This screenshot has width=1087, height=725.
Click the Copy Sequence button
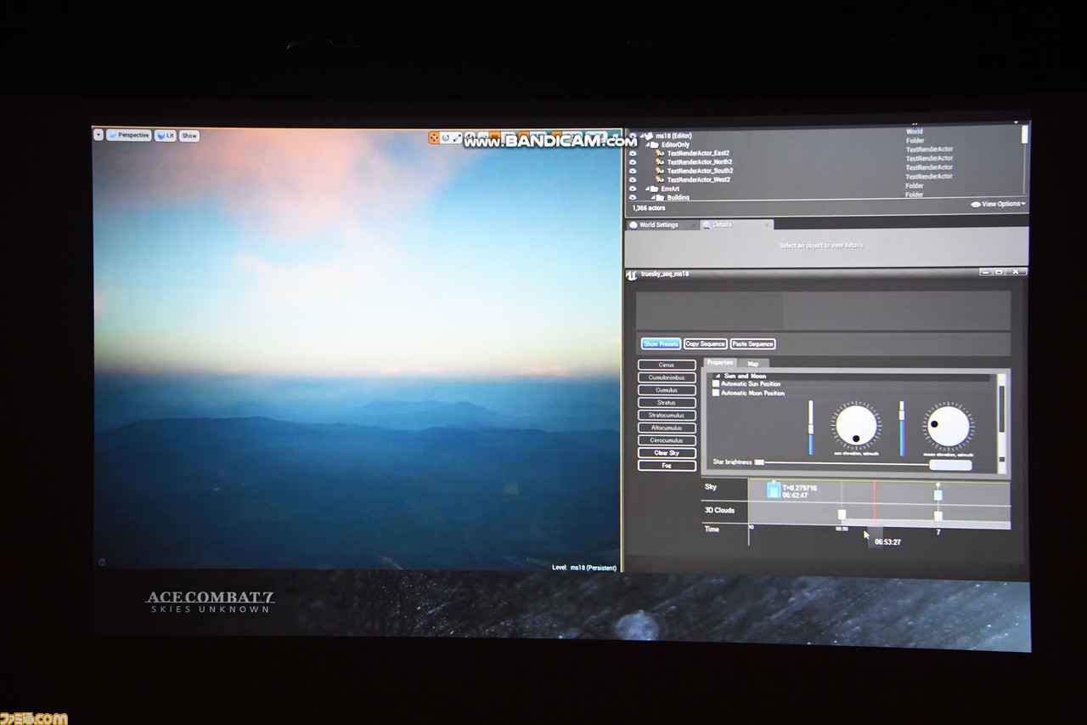tap(705, 344)
